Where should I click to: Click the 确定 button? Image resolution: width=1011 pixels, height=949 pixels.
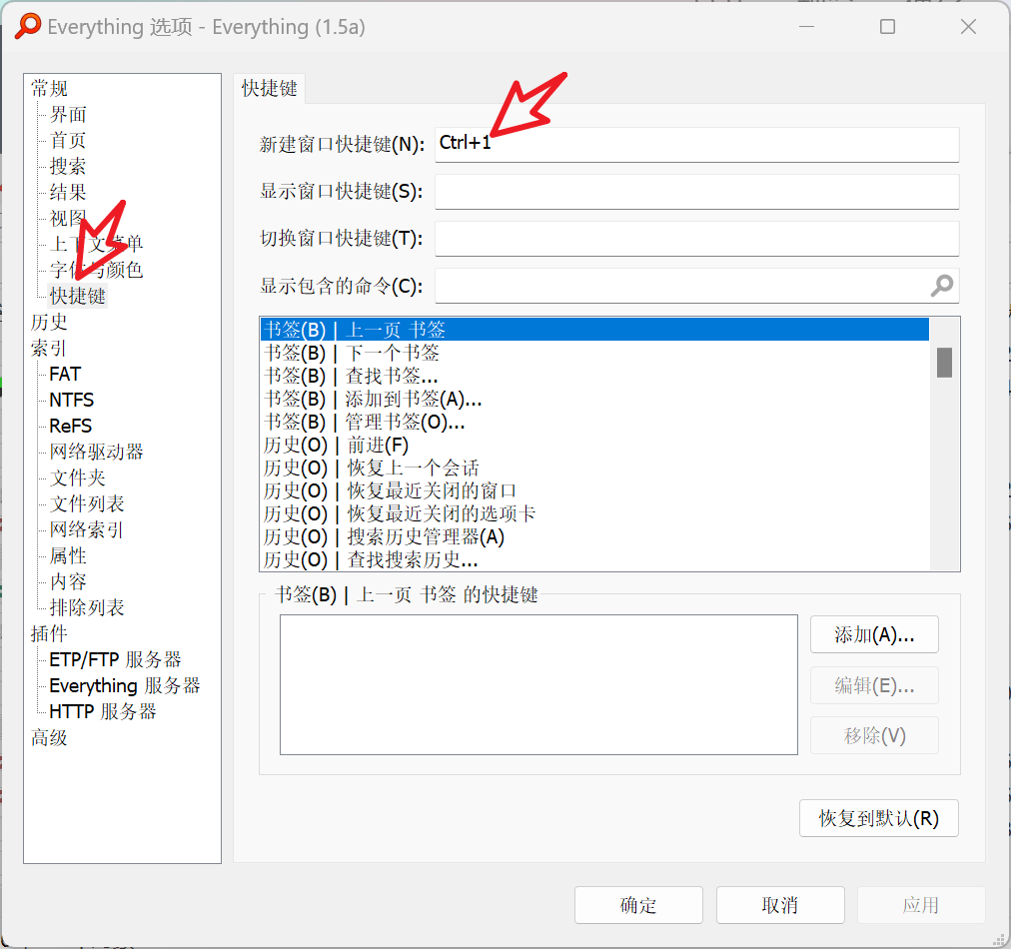point(638,905)
